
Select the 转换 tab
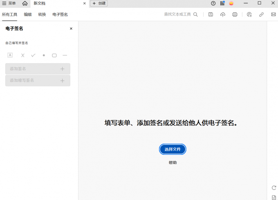pos(42,14)
